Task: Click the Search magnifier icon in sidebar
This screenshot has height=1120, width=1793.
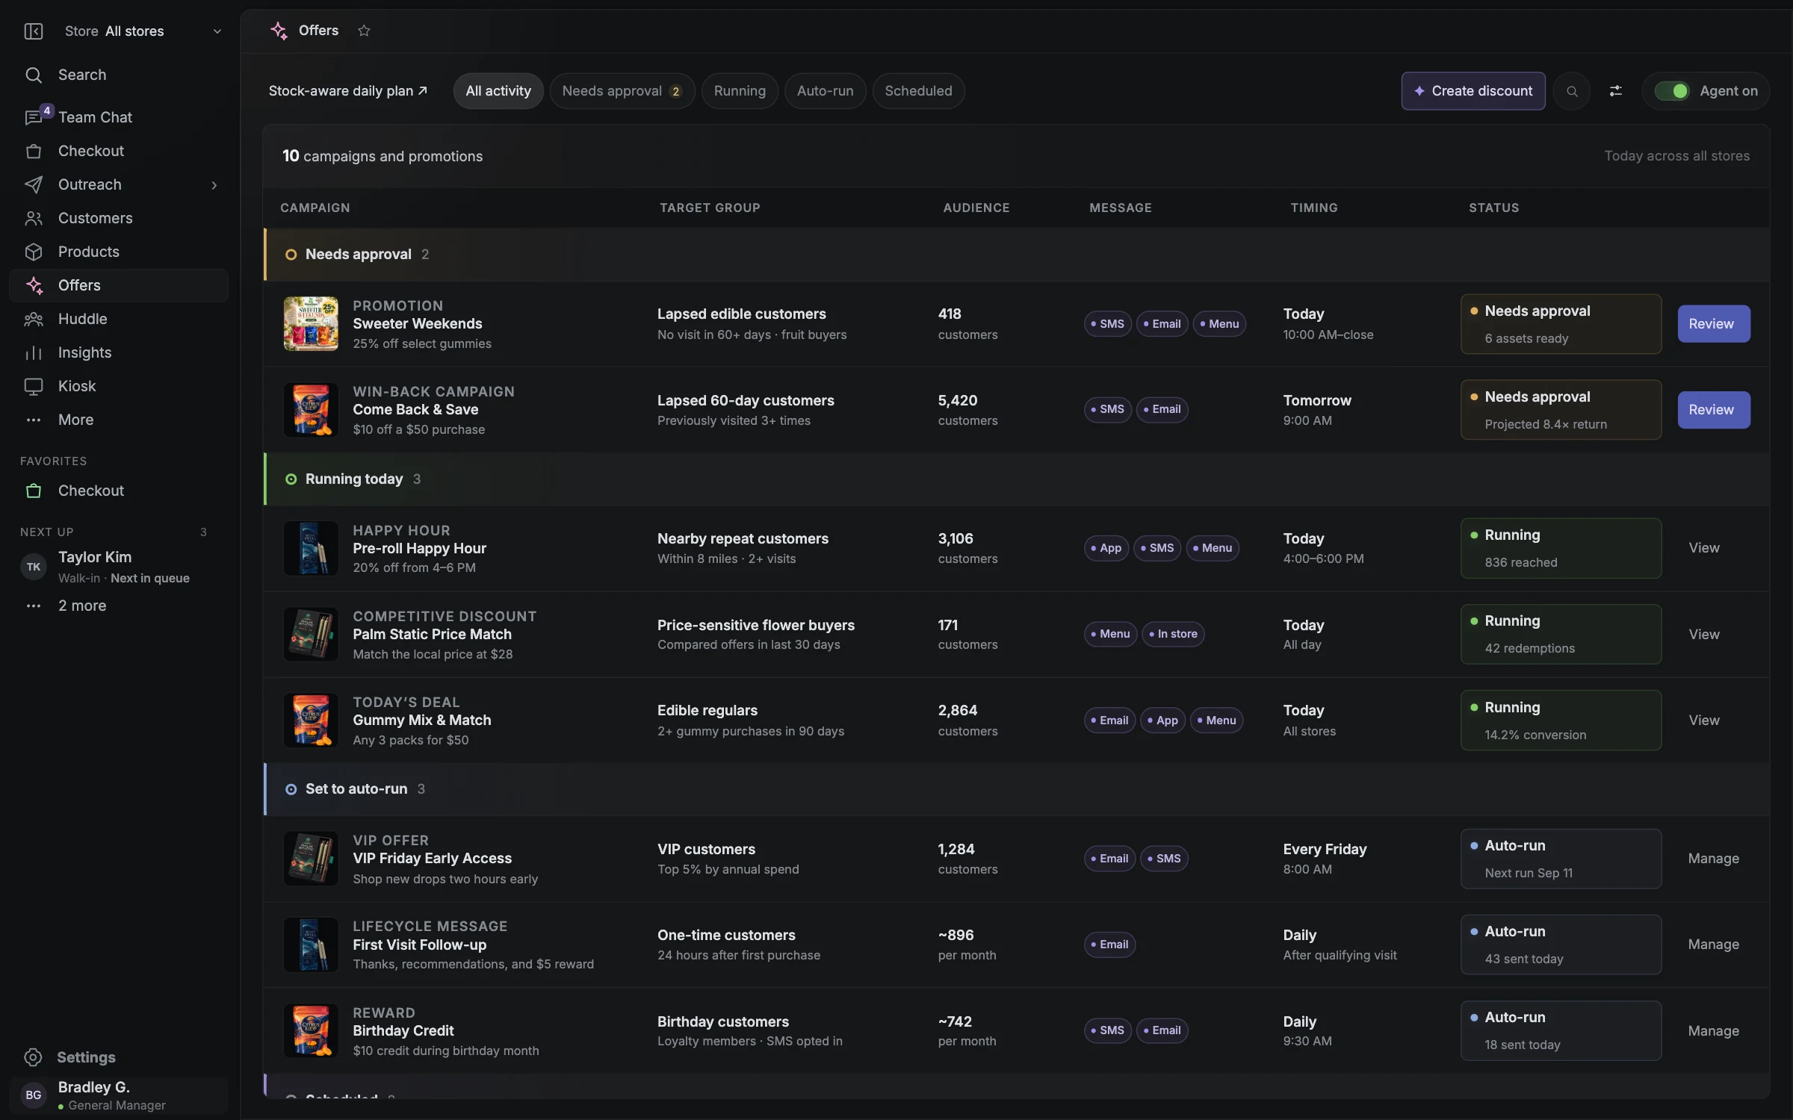Action: click(34, 75)
